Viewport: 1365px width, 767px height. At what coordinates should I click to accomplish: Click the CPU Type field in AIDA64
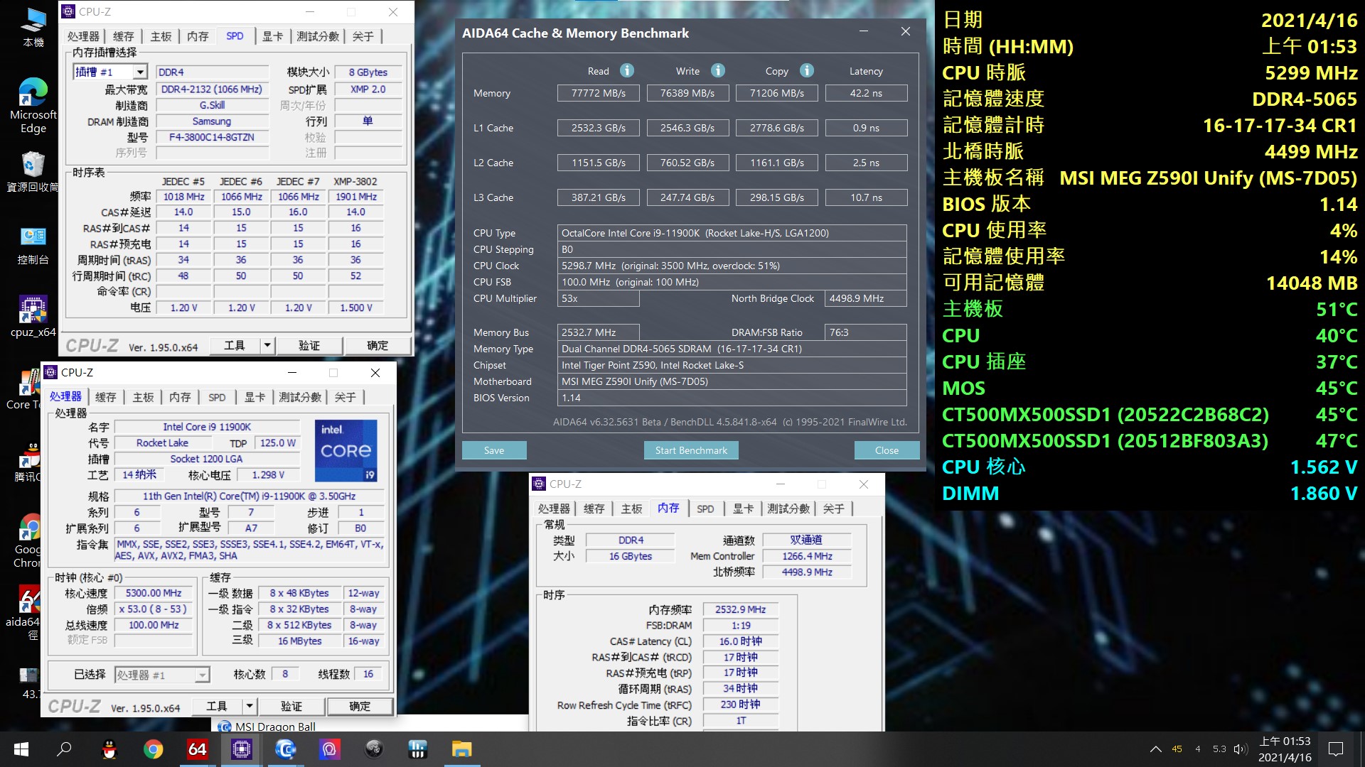coord(732,233)
